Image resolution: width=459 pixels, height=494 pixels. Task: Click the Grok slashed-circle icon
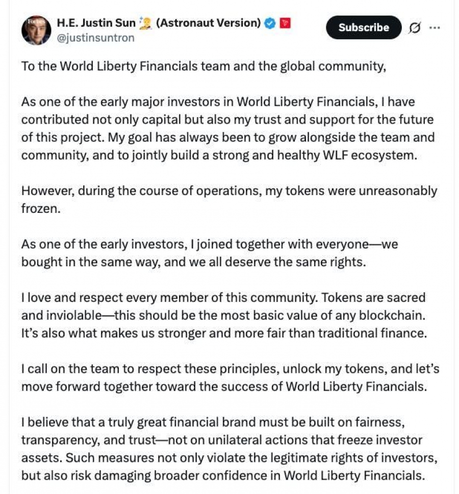tap(415, 28)
